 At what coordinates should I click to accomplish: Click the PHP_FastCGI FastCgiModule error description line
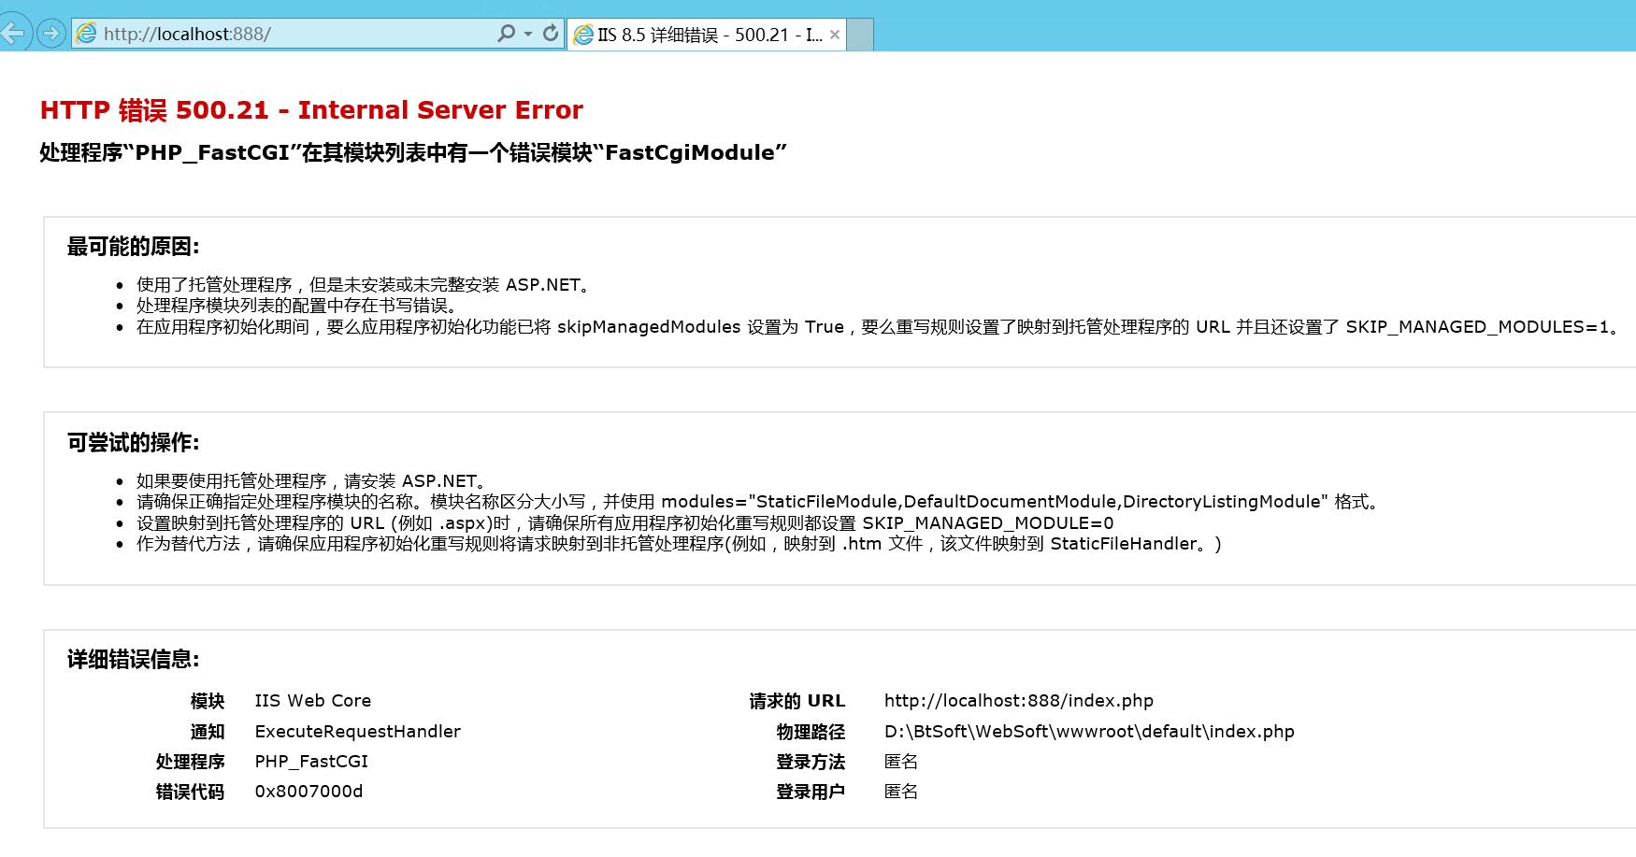click(413, 152)
